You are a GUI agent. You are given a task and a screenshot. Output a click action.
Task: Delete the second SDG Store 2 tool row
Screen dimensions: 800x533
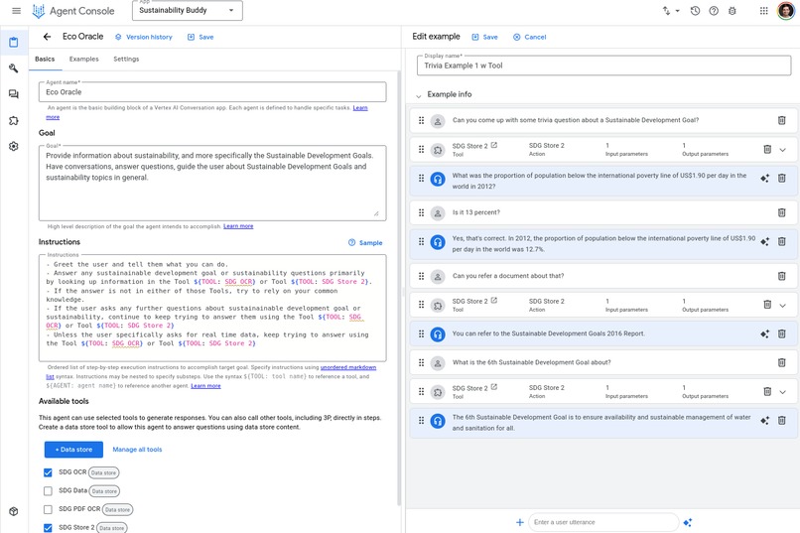[767, 305]
